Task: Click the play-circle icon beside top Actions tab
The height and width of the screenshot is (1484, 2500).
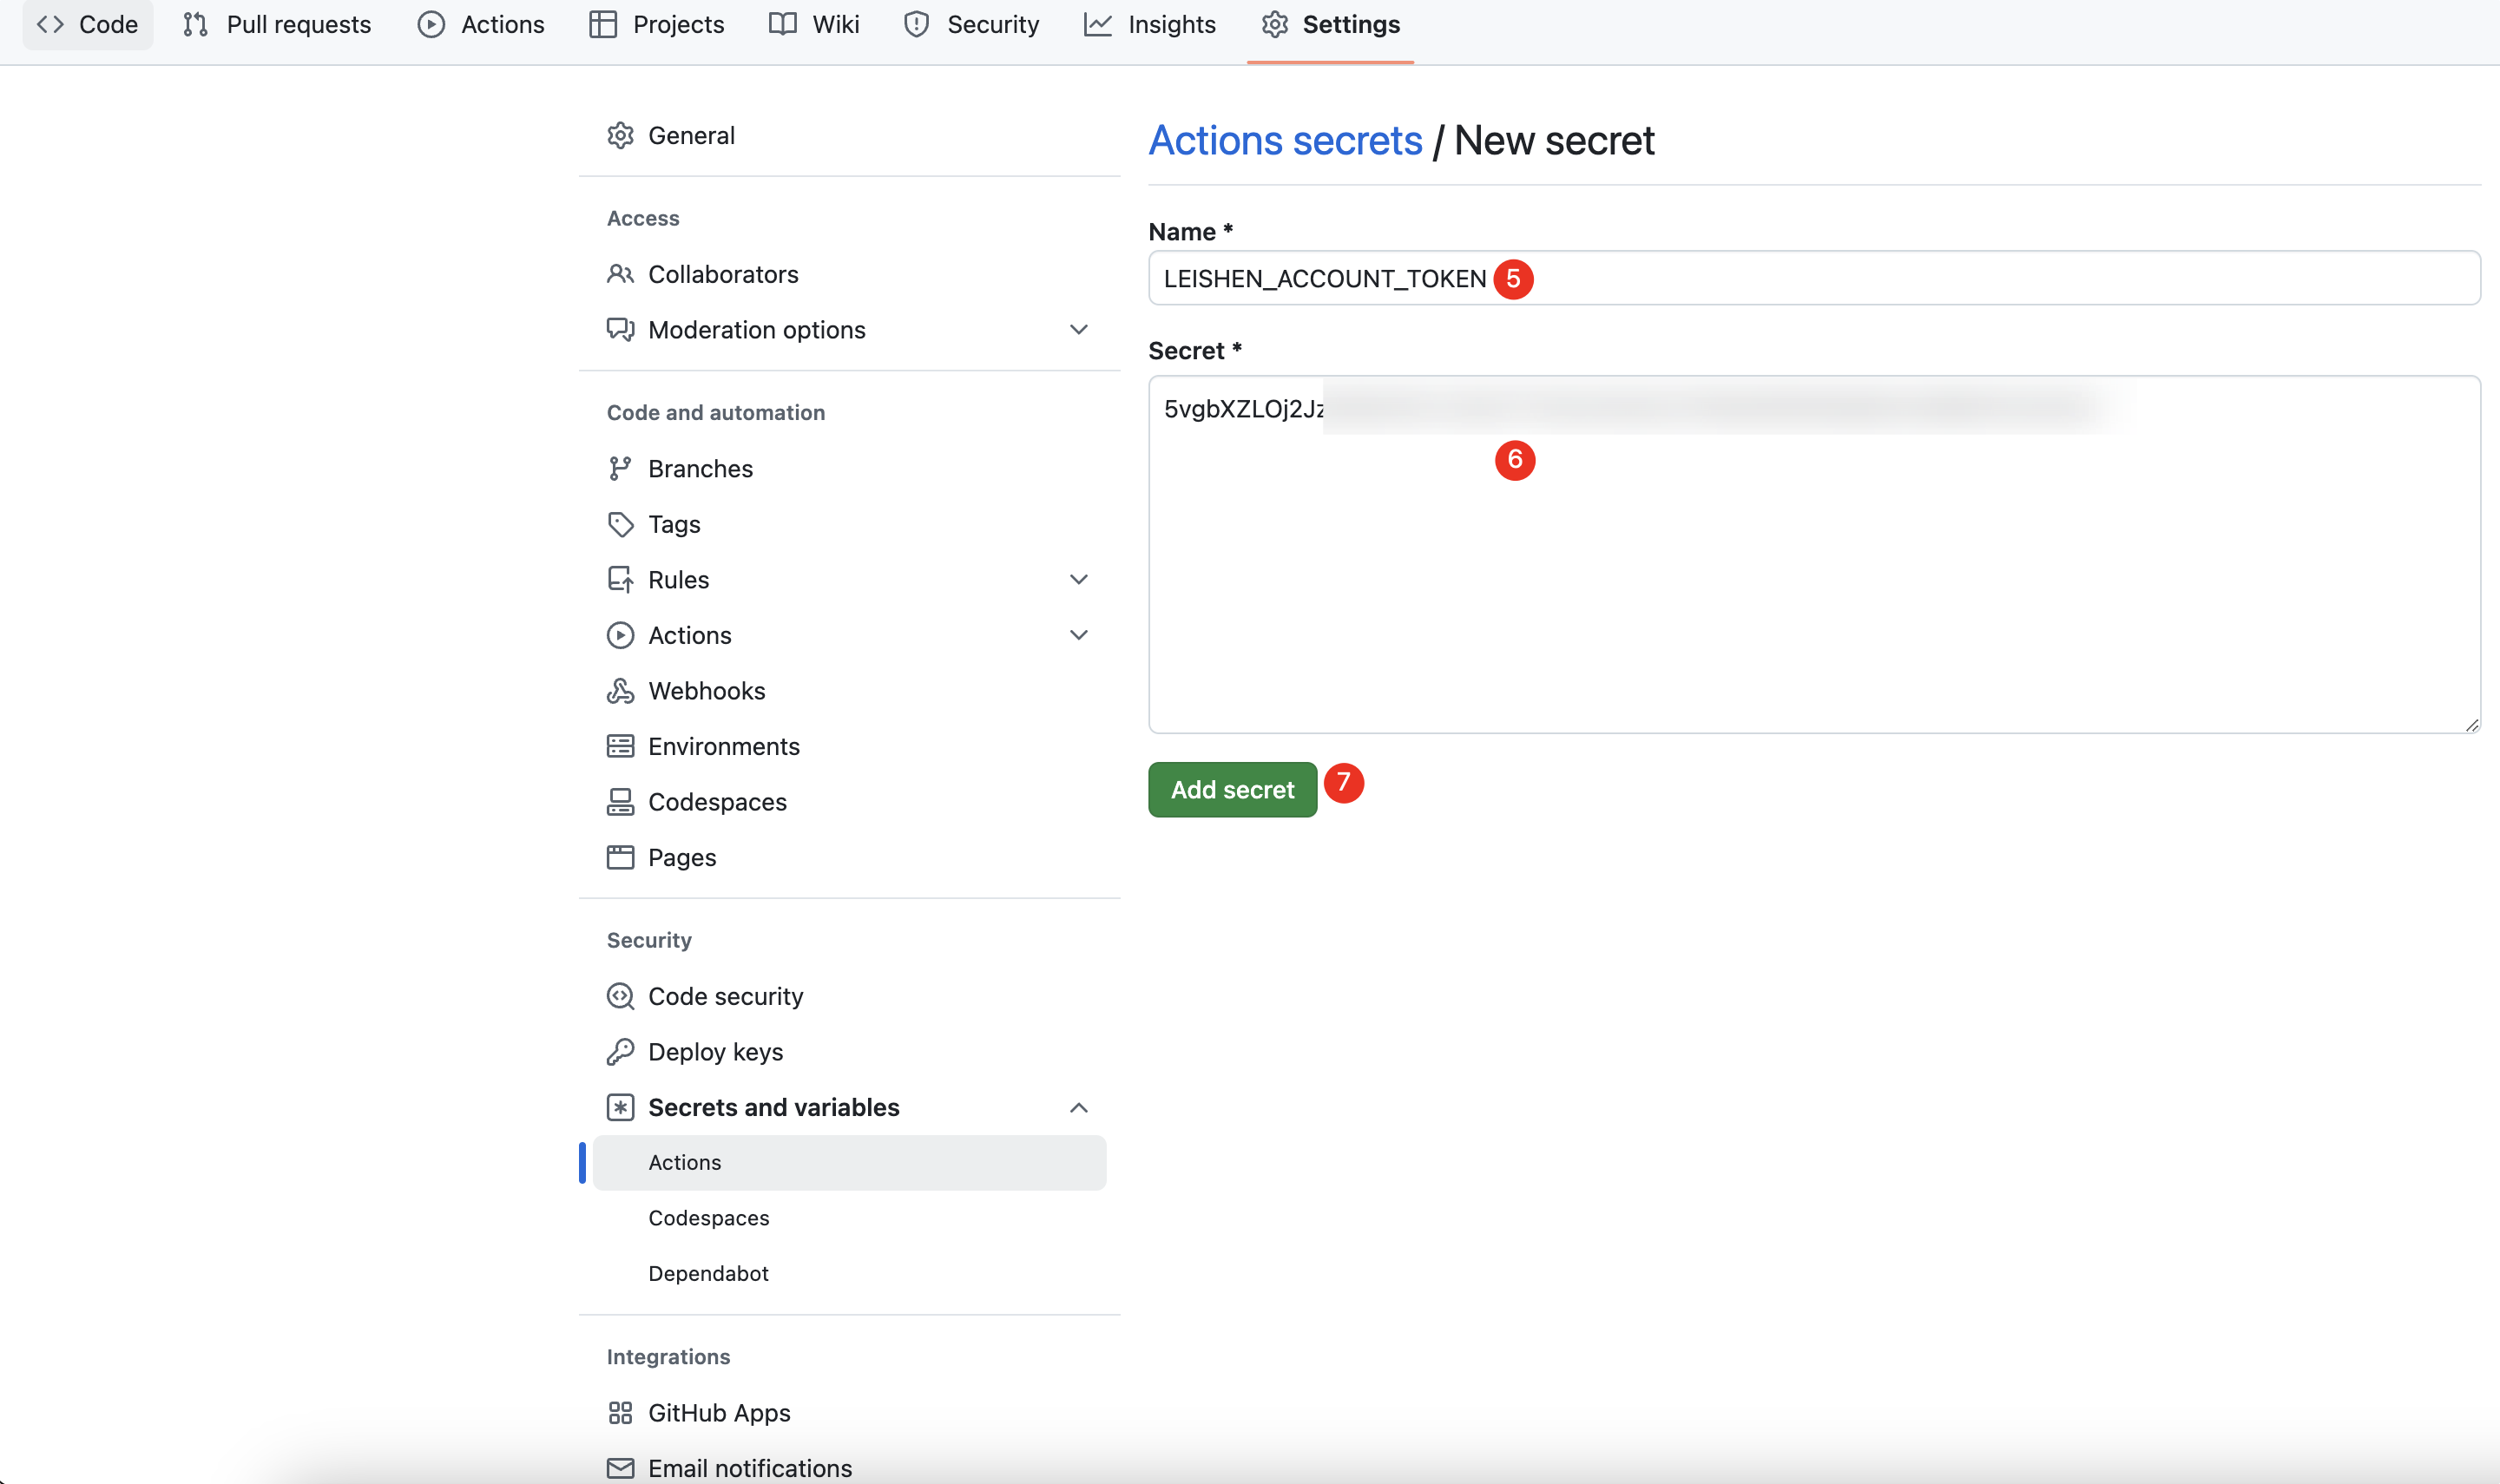Action: tap(431, 24)
